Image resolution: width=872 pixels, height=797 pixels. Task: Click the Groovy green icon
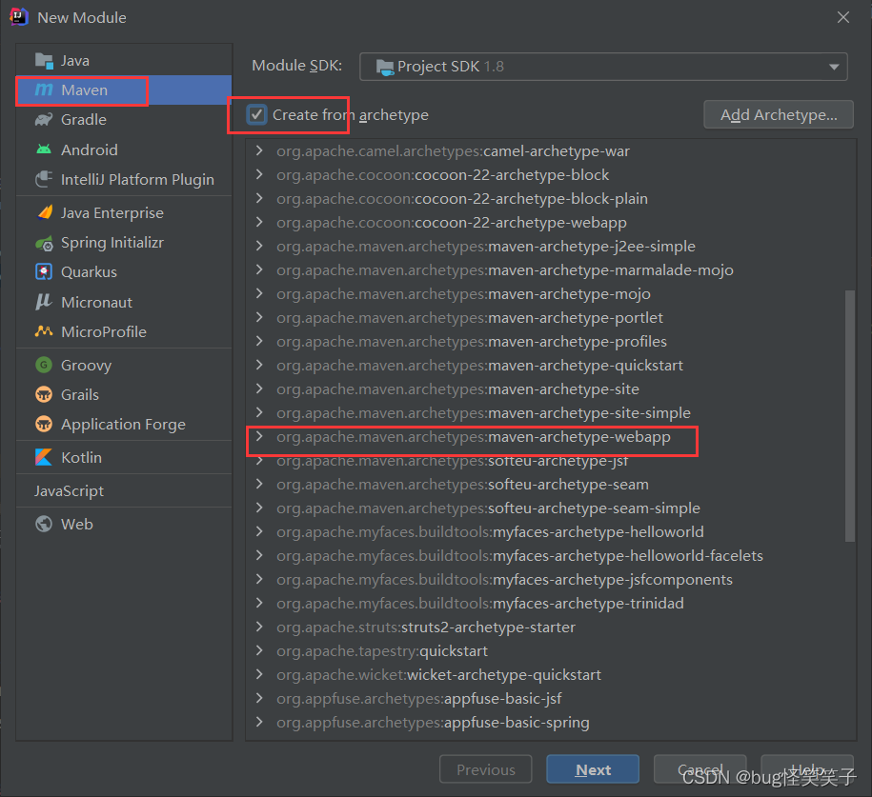click(x=44, y=365)
